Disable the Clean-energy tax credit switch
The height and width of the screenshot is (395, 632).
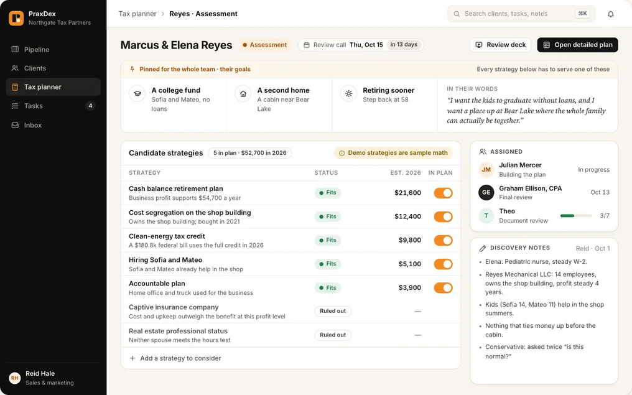tap(443, 241)
